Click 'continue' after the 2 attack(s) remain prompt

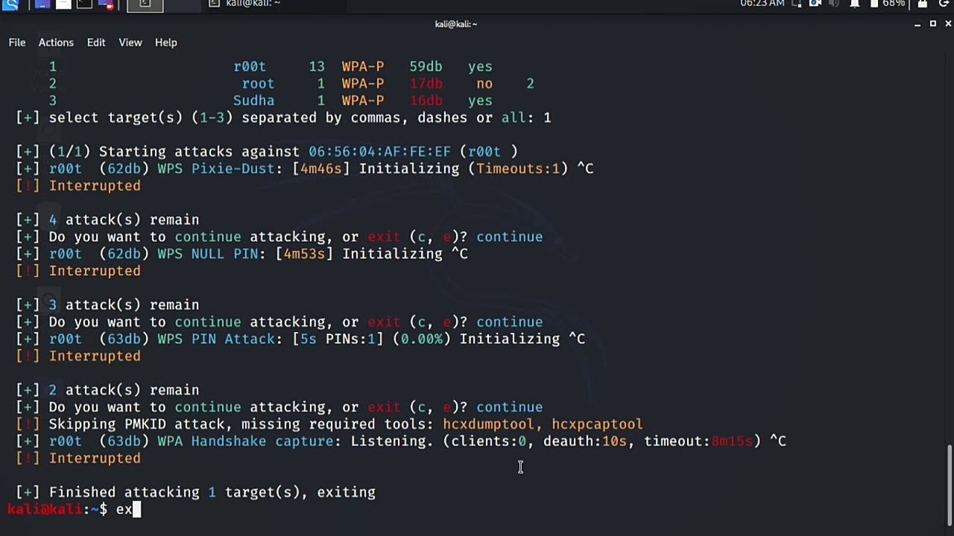tap(510, 407)
